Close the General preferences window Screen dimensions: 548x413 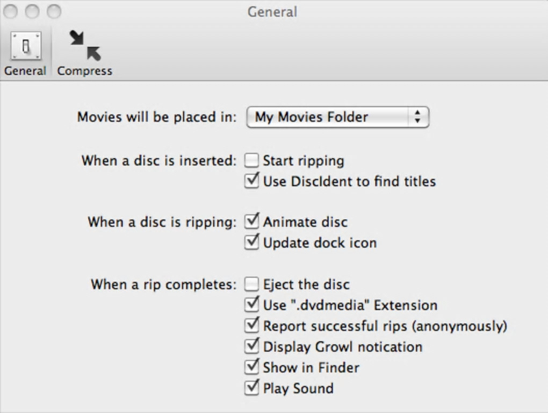(x=11, y=11)
